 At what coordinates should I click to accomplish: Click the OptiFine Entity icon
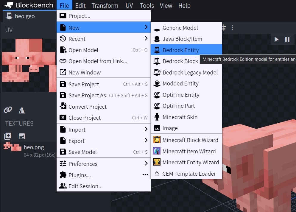(157, 95)
